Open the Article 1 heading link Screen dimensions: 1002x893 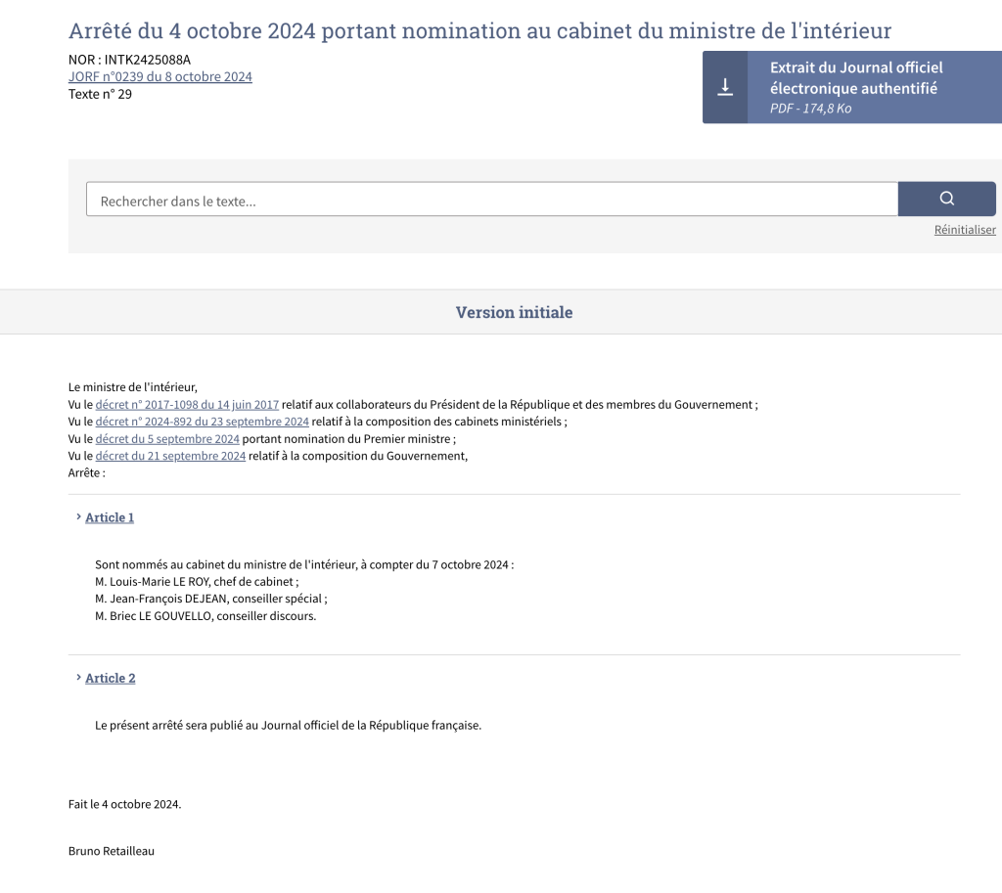click(x=110, y=517)
